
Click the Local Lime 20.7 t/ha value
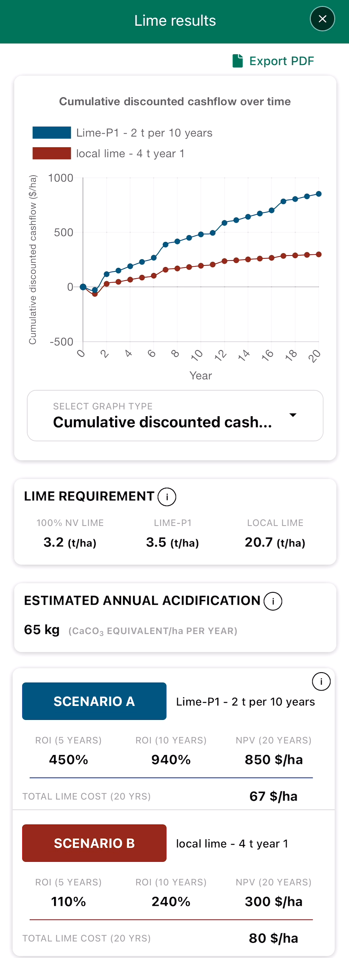pos(275,543)
